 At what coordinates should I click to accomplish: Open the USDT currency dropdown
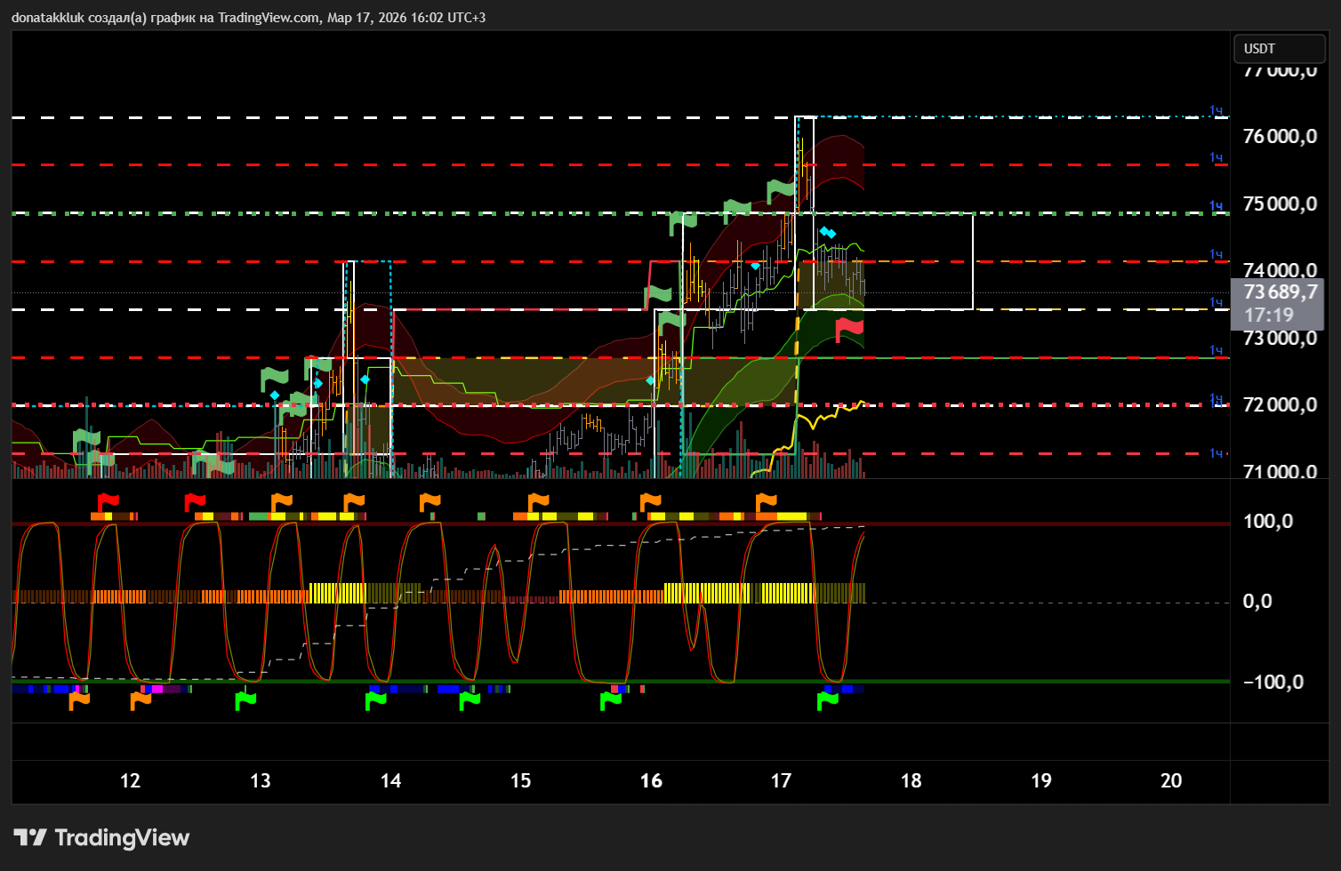tap(1279, 49)
